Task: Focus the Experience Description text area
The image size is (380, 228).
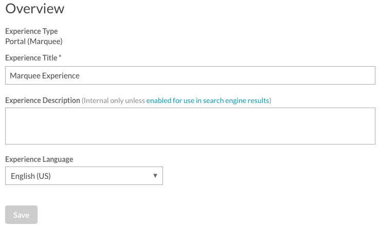Action: 190,126
